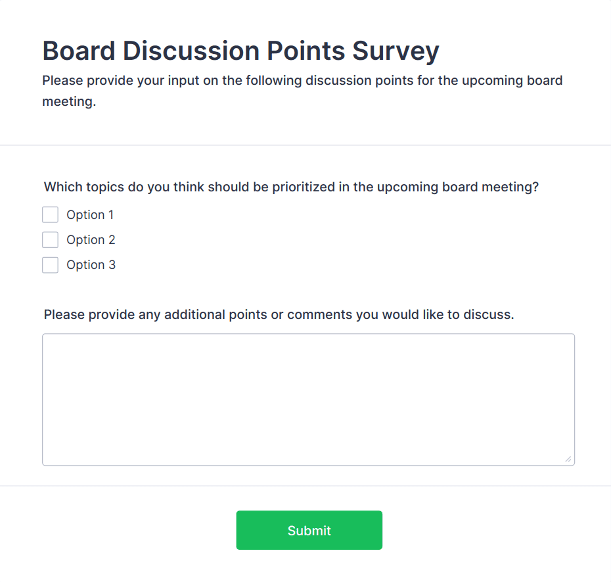The height and width of the screenshot is (582, 611).
Task: Click the word 'discuss.' in the comments label
Action: coord(489,314)
